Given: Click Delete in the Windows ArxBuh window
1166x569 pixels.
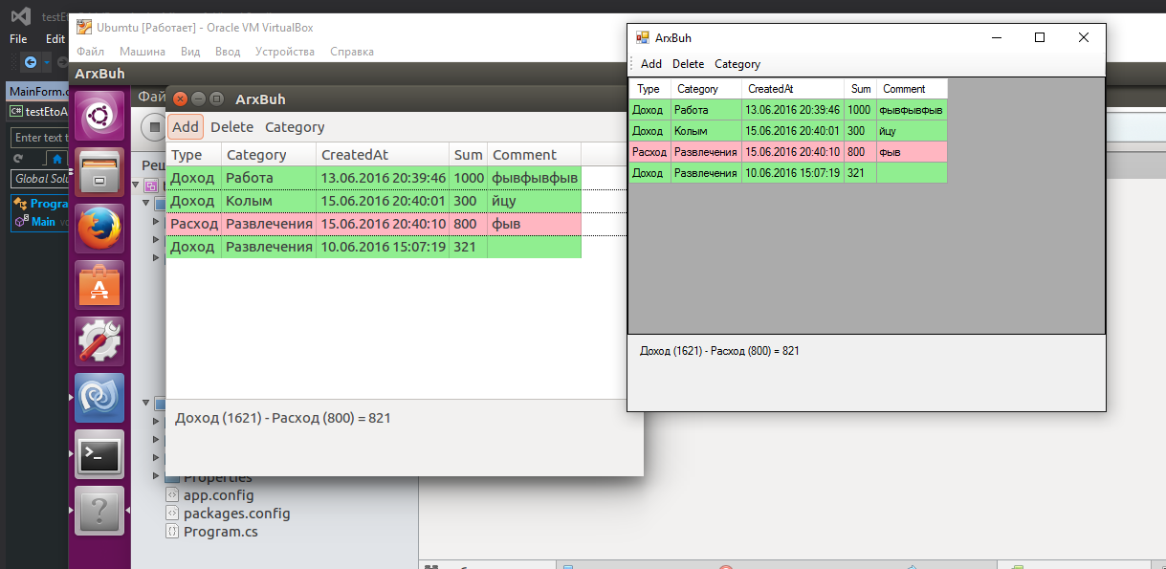Looking at the screenshot, I should 688,64.
